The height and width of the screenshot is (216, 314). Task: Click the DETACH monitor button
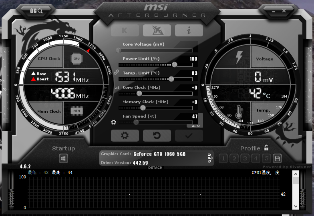click(x=155, y=168)
